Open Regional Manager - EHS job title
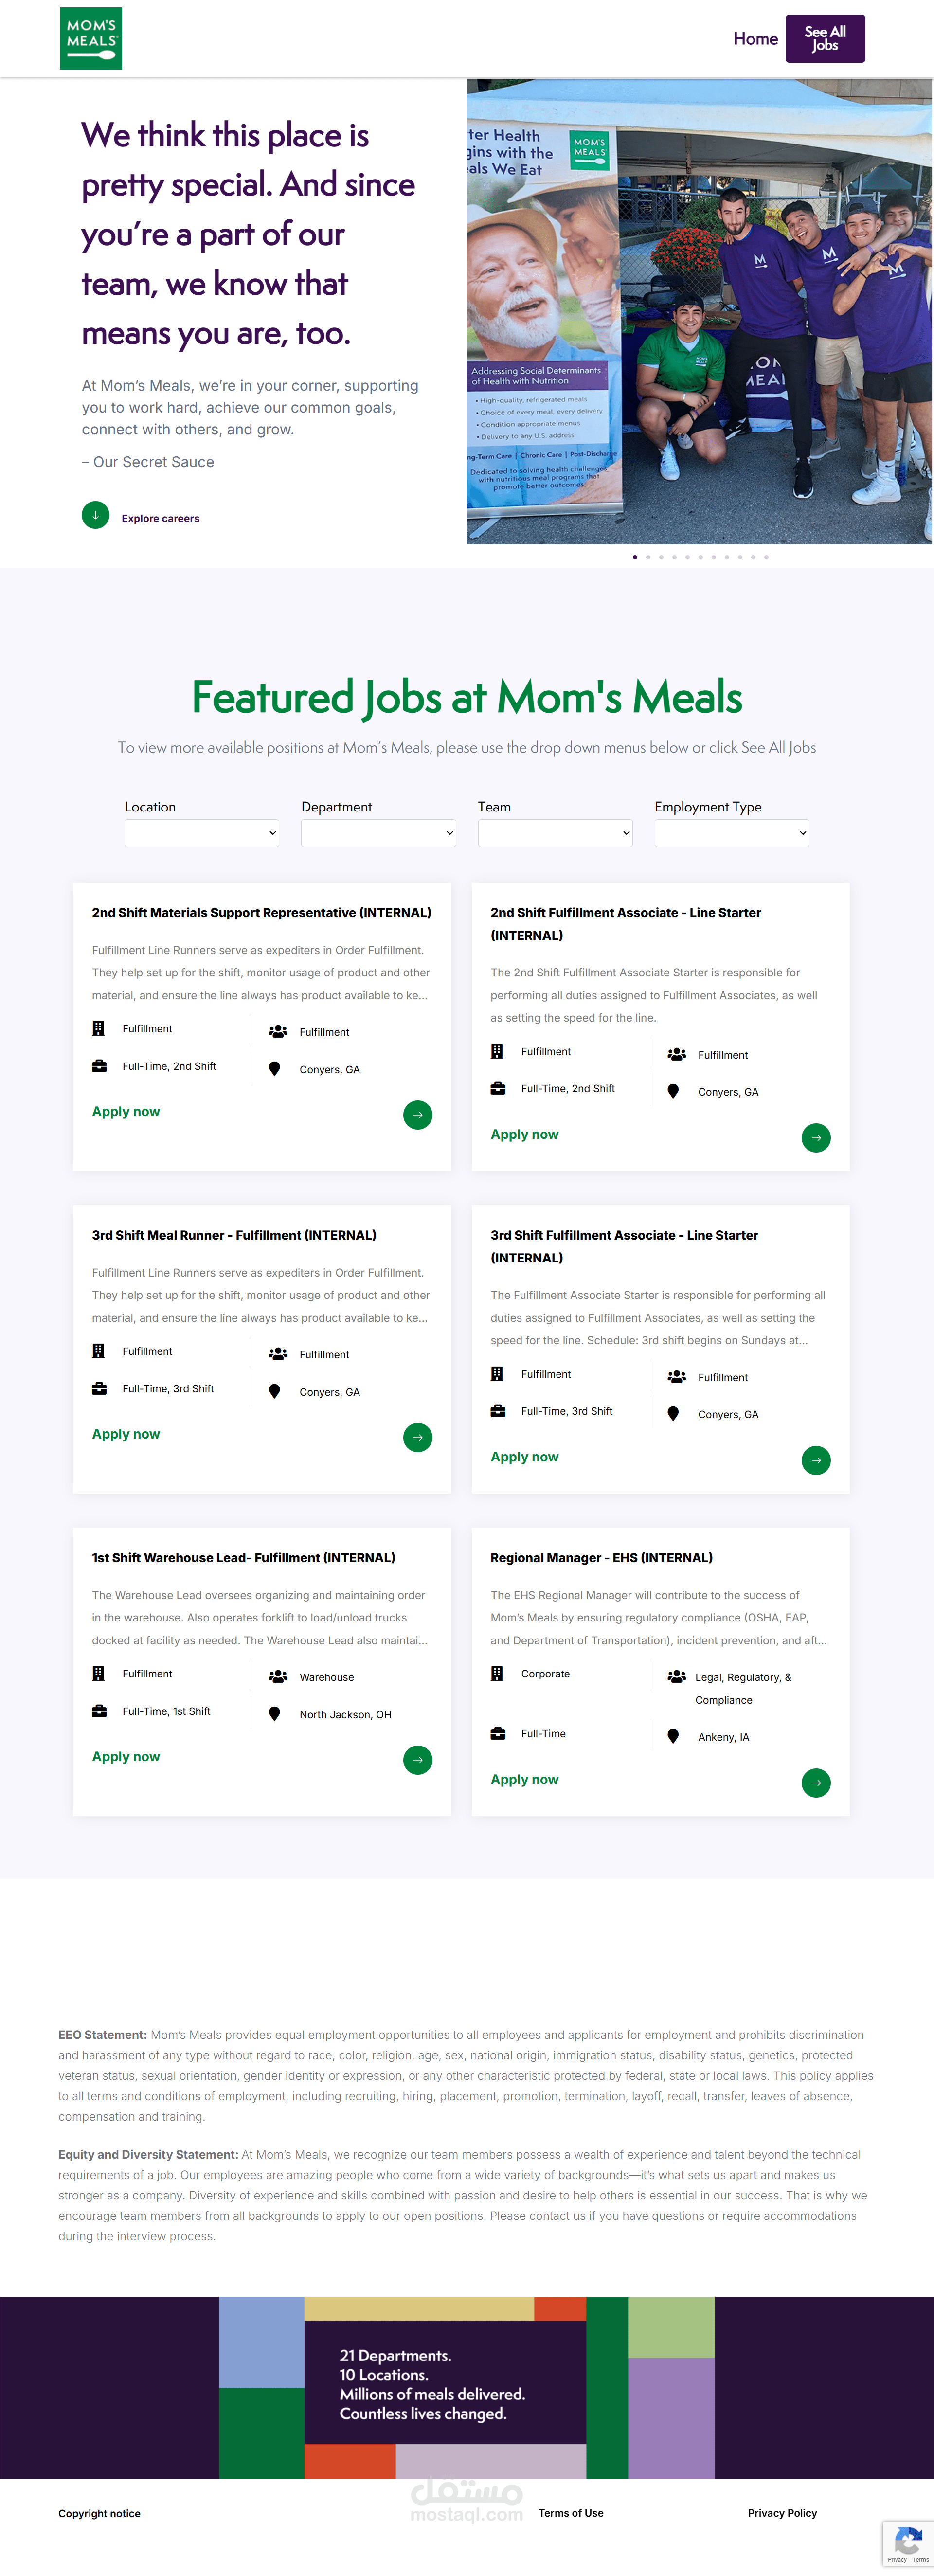The height and width of the screenshot is (2576, 934). pos(602,1558)
